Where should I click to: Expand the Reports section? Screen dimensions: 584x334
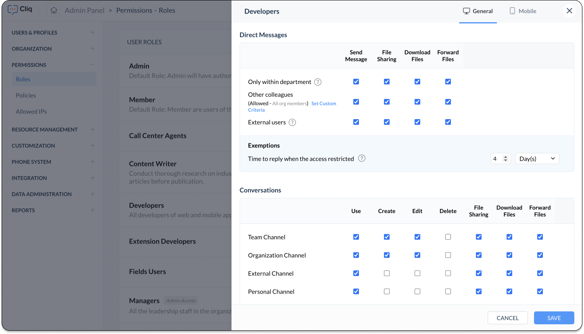pos(92,210)
